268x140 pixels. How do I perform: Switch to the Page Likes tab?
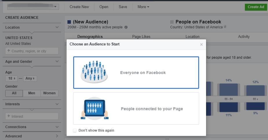(x=141, y=36)
